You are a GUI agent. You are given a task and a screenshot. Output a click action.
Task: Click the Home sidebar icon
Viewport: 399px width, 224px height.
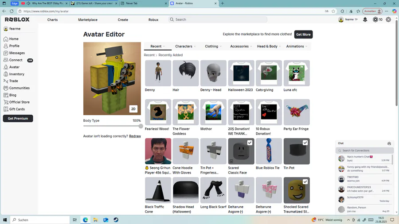point(6,39)
